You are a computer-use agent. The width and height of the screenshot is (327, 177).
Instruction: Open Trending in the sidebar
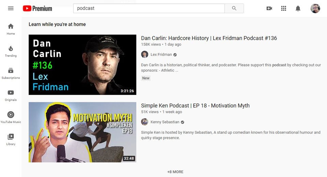pyautogui.click(x=11, y=51)
